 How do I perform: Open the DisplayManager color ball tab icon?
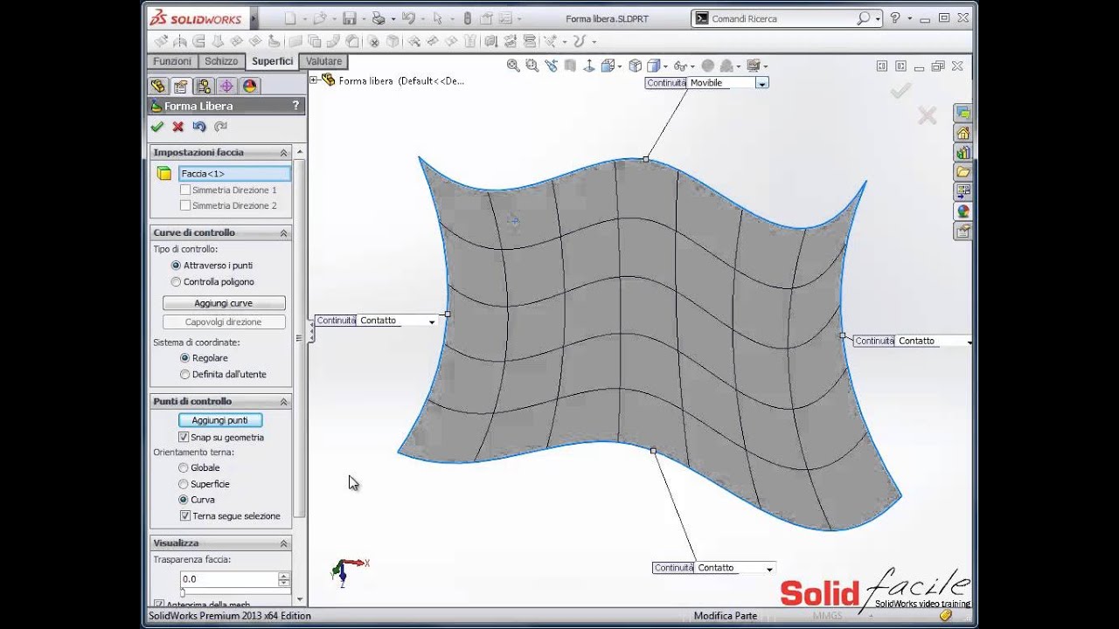(250, 86)
